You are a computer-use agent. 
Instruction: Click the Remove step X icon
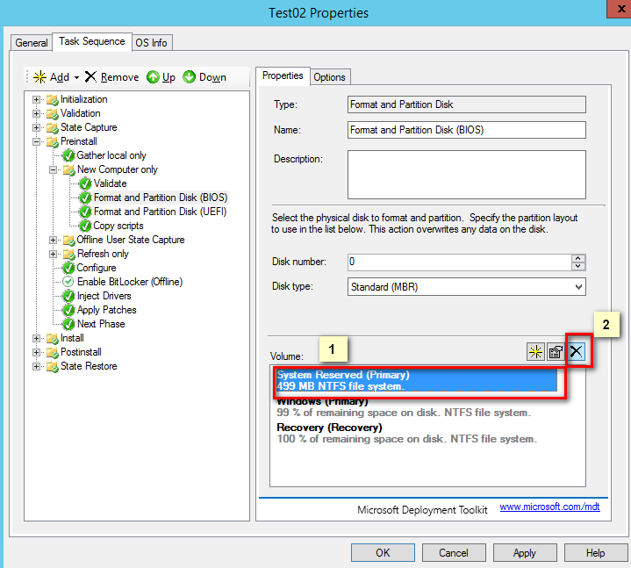[x=90, y=77]
